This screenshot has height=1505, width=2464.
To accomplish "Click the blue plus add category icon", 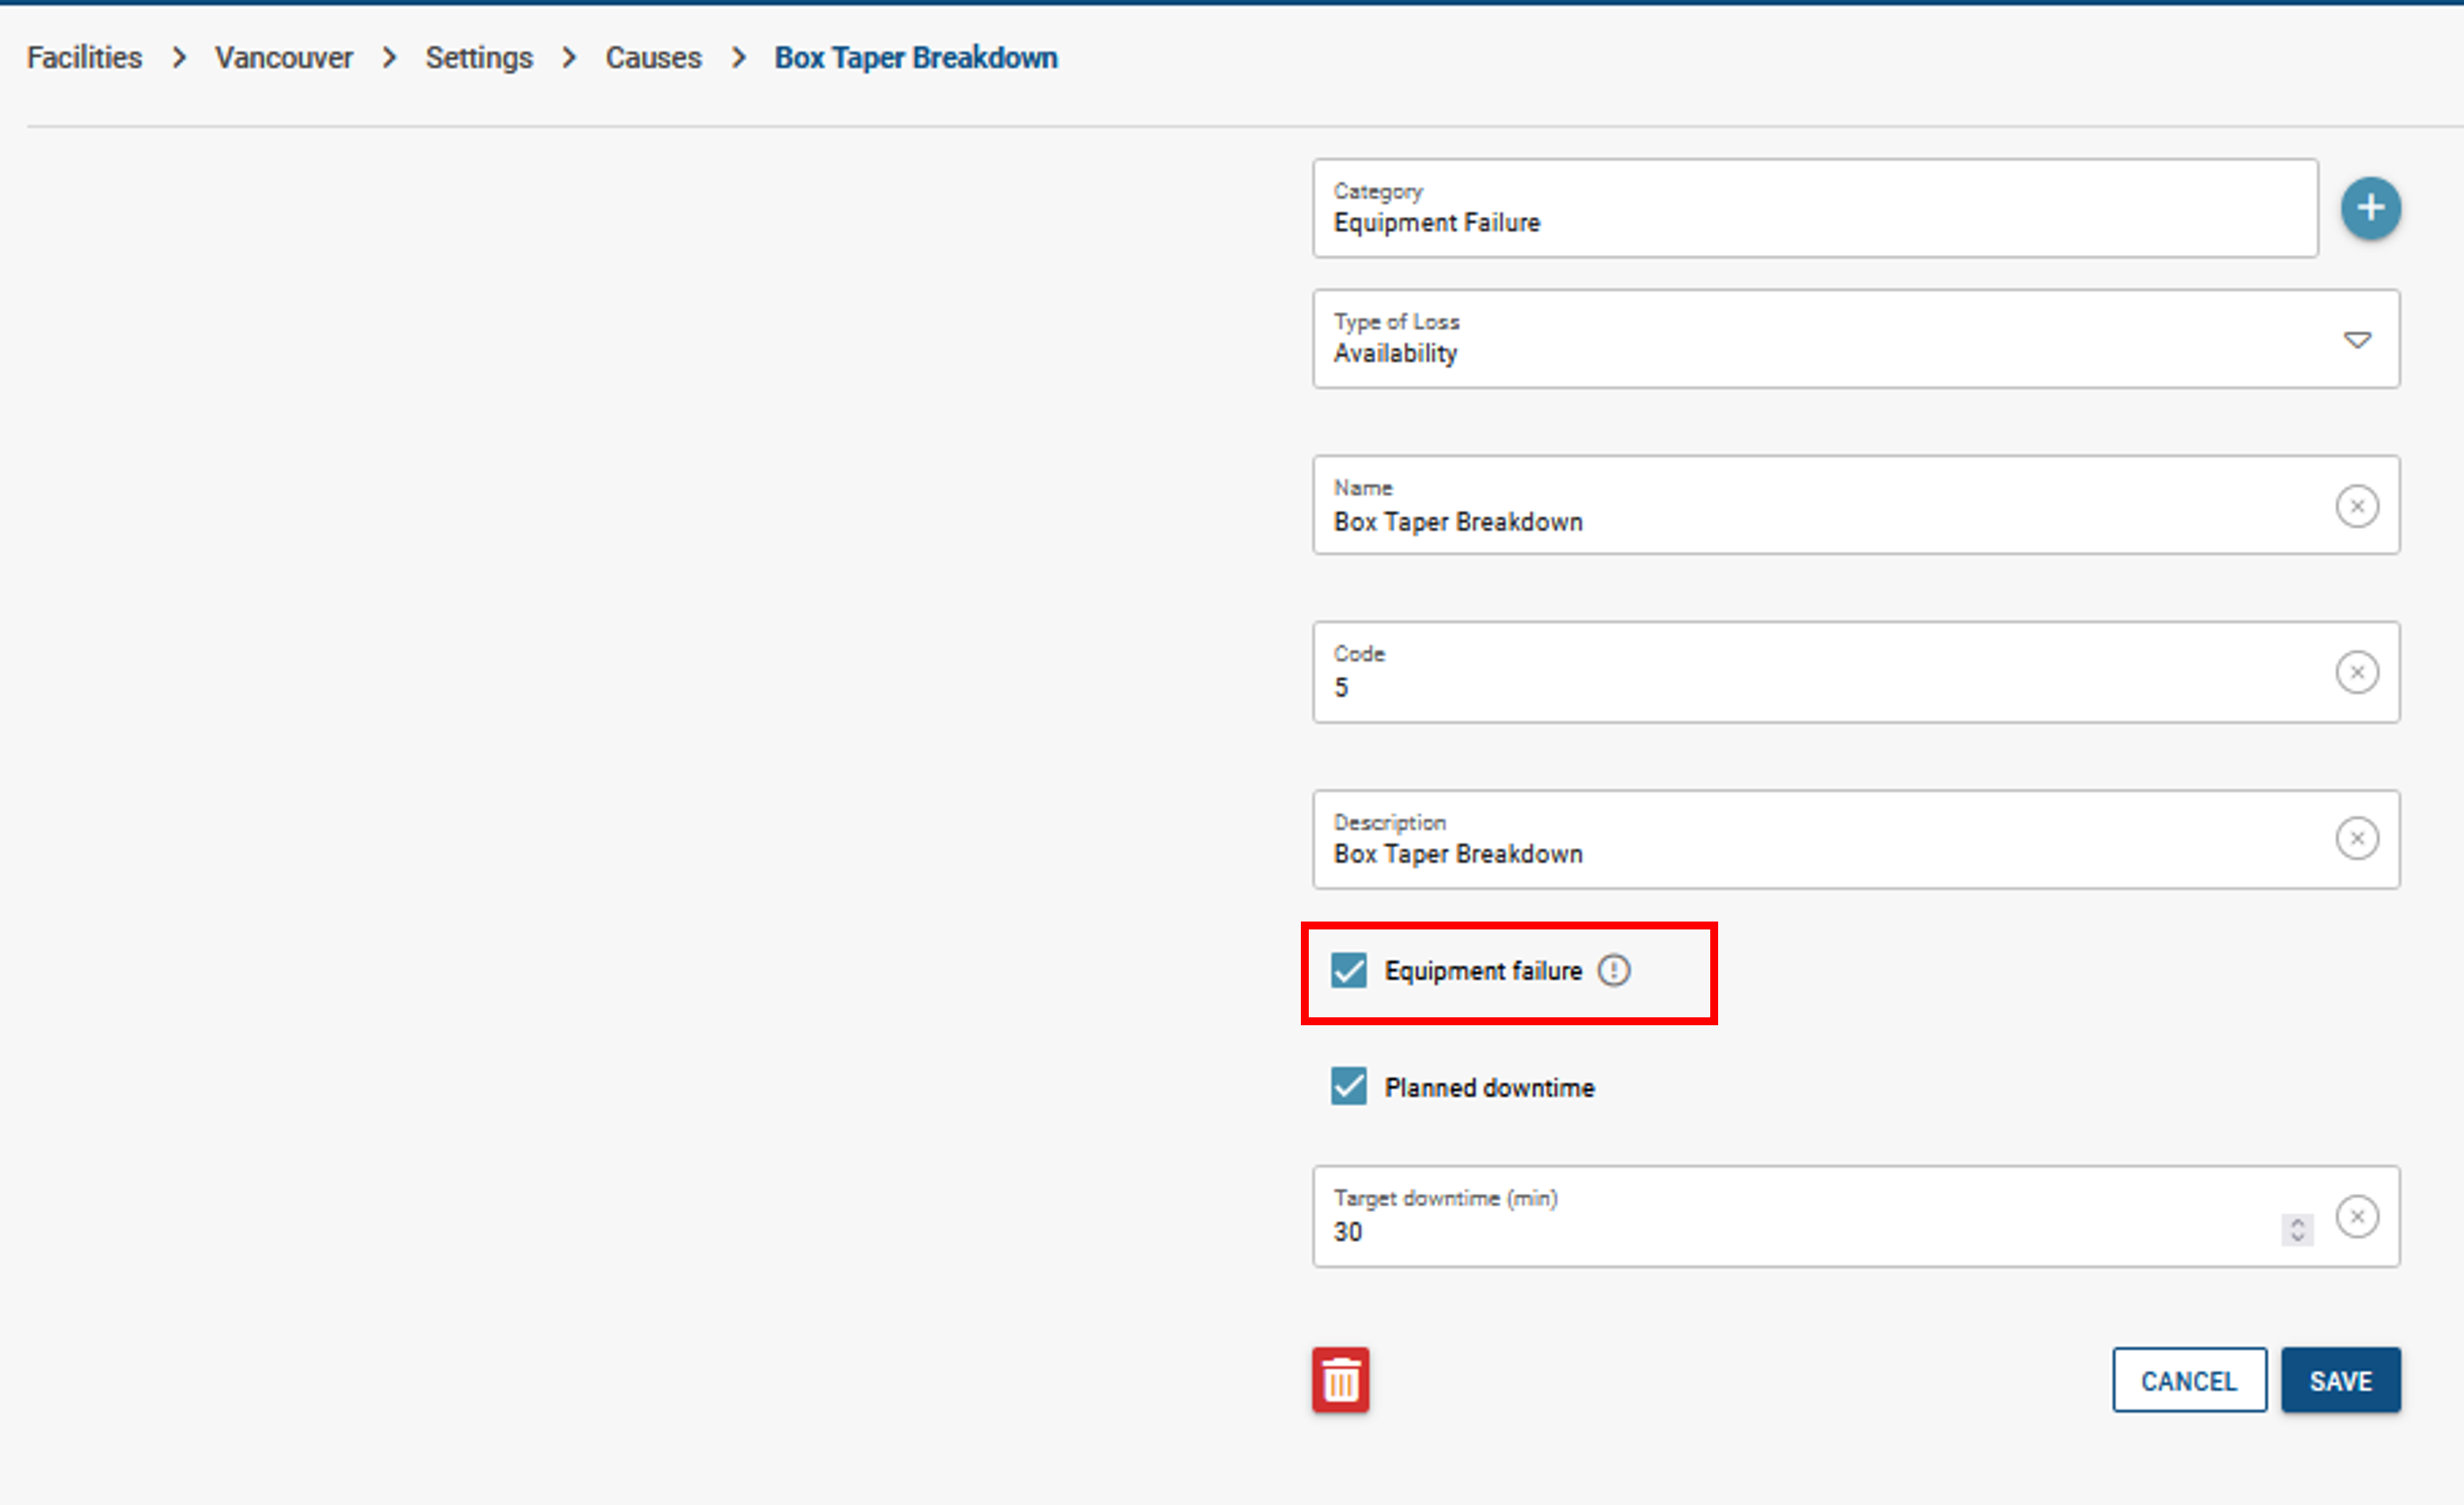I will (x=2370, y=208).
